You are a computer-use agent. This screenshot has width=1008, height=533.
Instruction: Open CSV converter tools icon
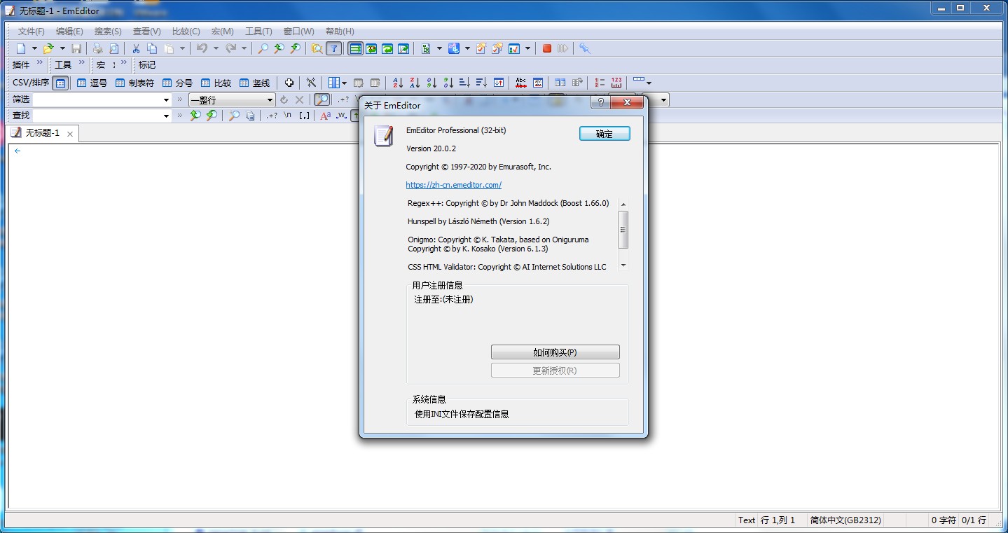click(x=311, y=83)
